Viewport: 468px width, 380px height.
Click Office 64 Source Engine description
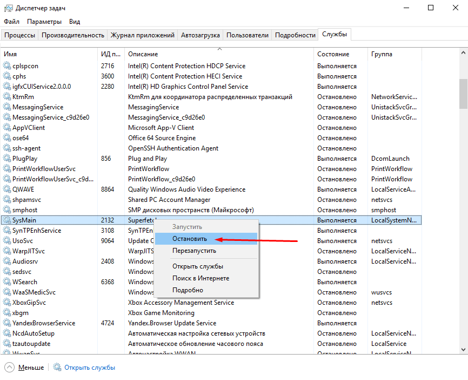162,138
